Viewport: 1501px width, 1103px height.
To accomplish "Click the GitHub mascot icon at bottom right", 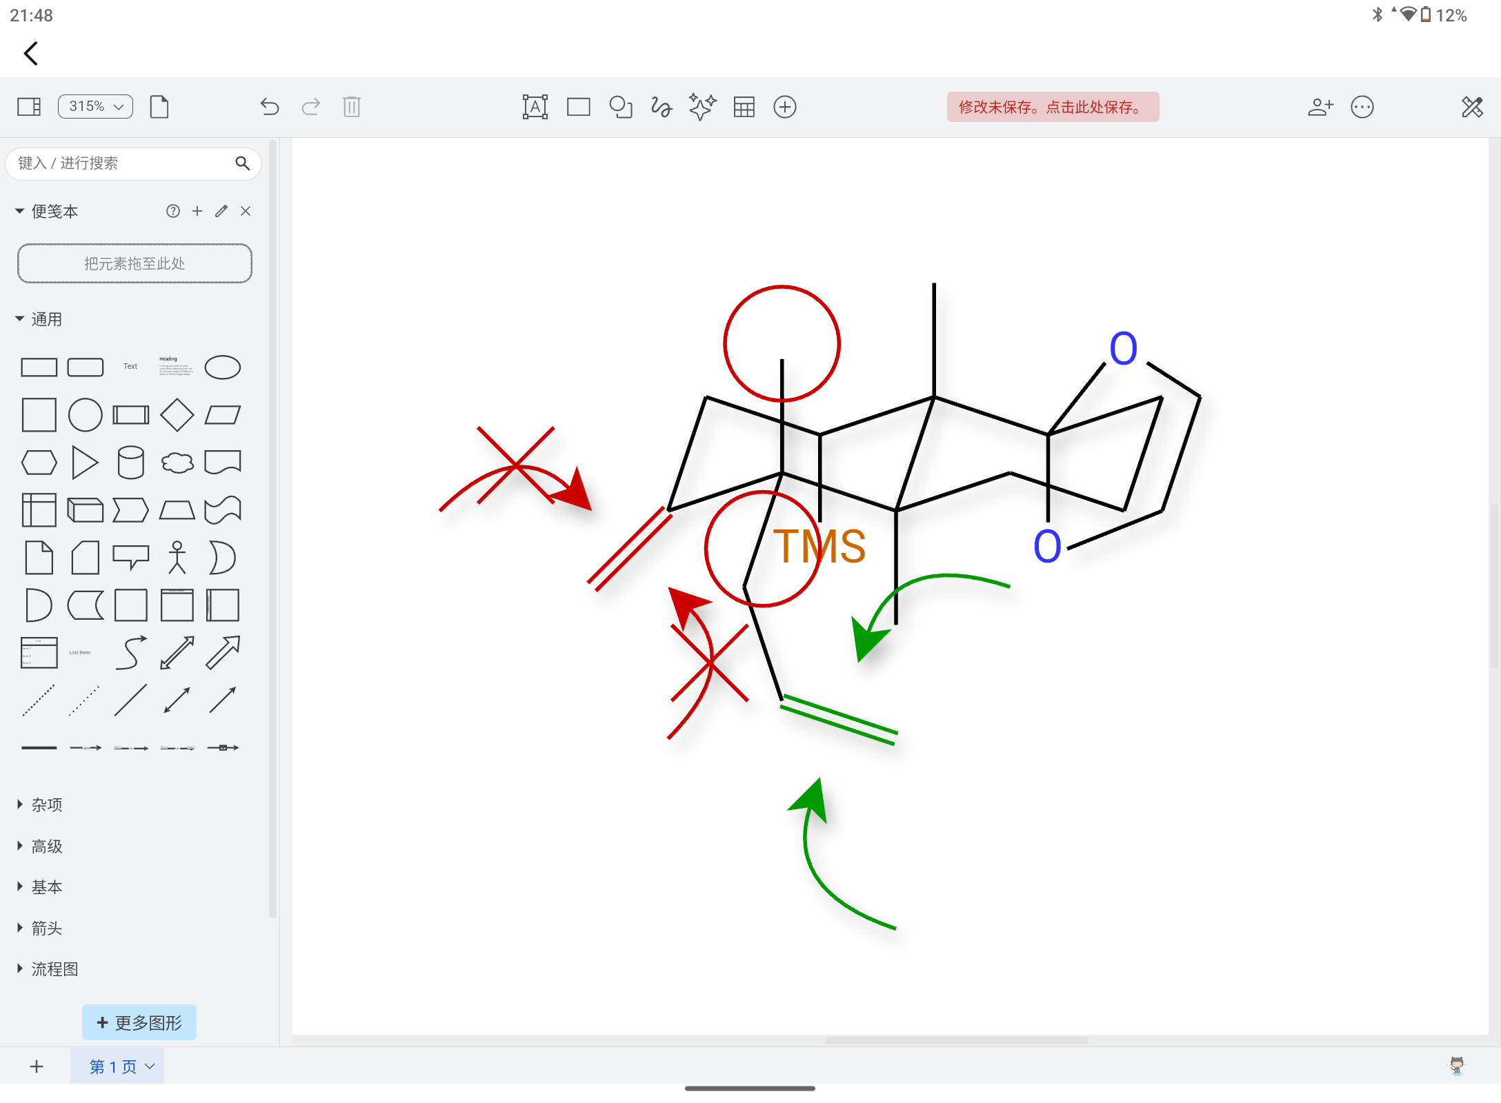I will (1456, 1066).
